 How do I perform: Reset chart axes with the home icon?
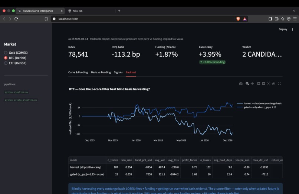point(273,84)
